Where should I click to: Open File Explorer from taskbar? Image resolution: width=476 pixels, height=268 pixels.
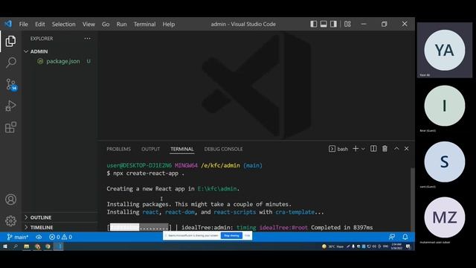(27, 246)
